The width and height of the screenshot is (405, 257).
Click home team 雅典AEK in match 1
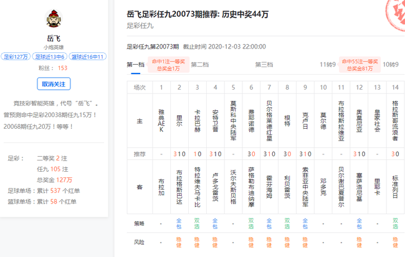pos(161,121)
